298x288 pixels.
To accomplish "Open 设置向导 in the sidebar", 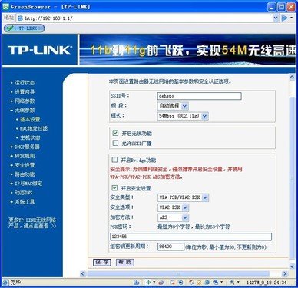I will coord(25,91).
